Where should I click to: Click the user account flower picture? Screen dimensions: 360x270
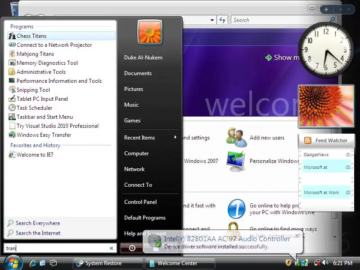click(x=150, y=32)
